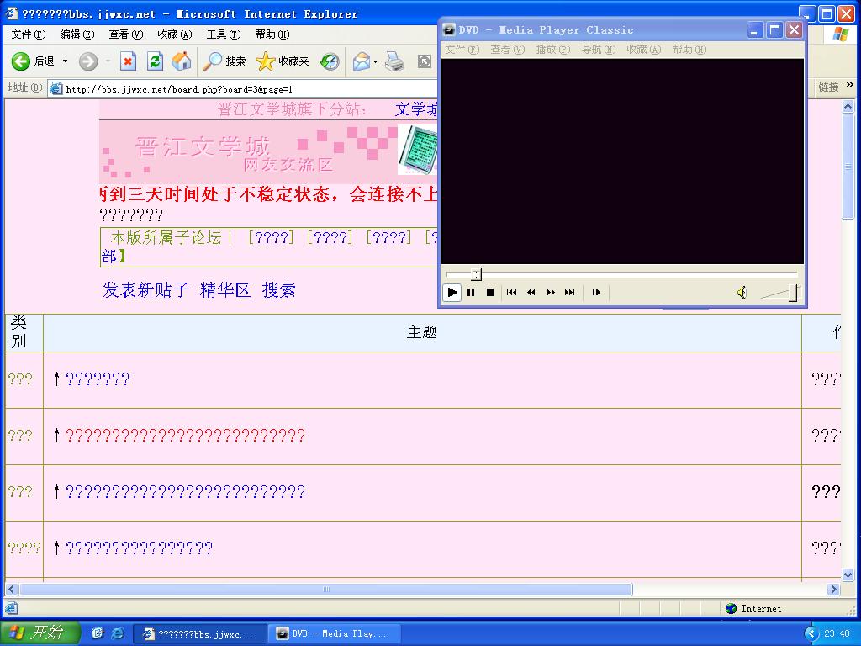Screen dimensions: 861x646
Task: Switch to DVD - Media Player taskbar button
Action: coord(335,633)
